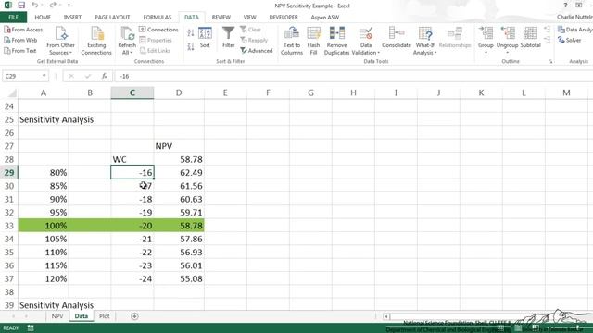Switch to NPV sheet tab
Image resolution: width=593 pixels, height=333 pixels.
[57, 316]
